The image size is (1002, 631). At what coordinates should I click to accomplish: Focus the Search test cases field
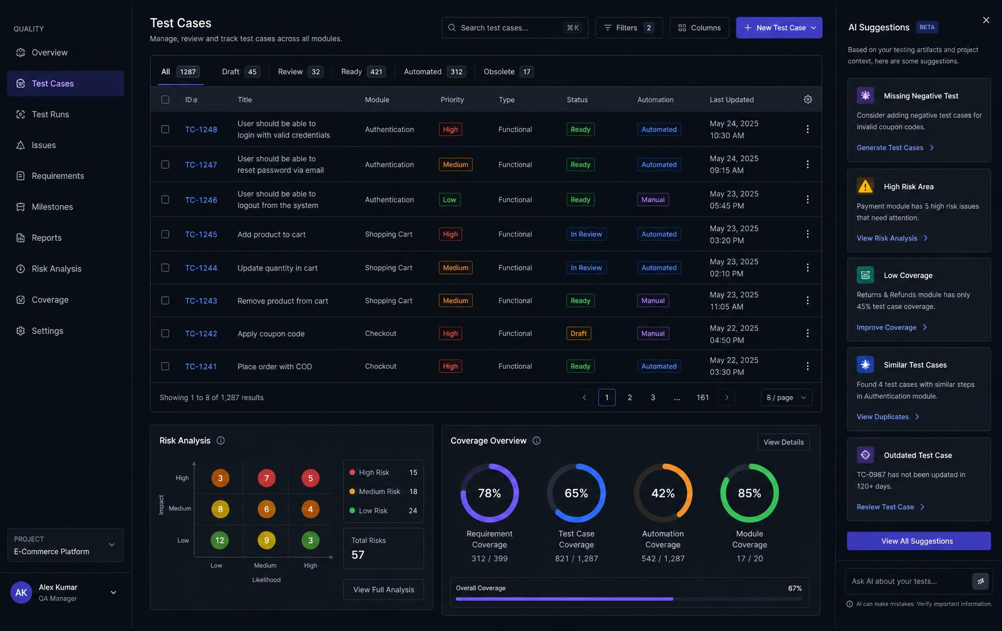coord(515,28)
